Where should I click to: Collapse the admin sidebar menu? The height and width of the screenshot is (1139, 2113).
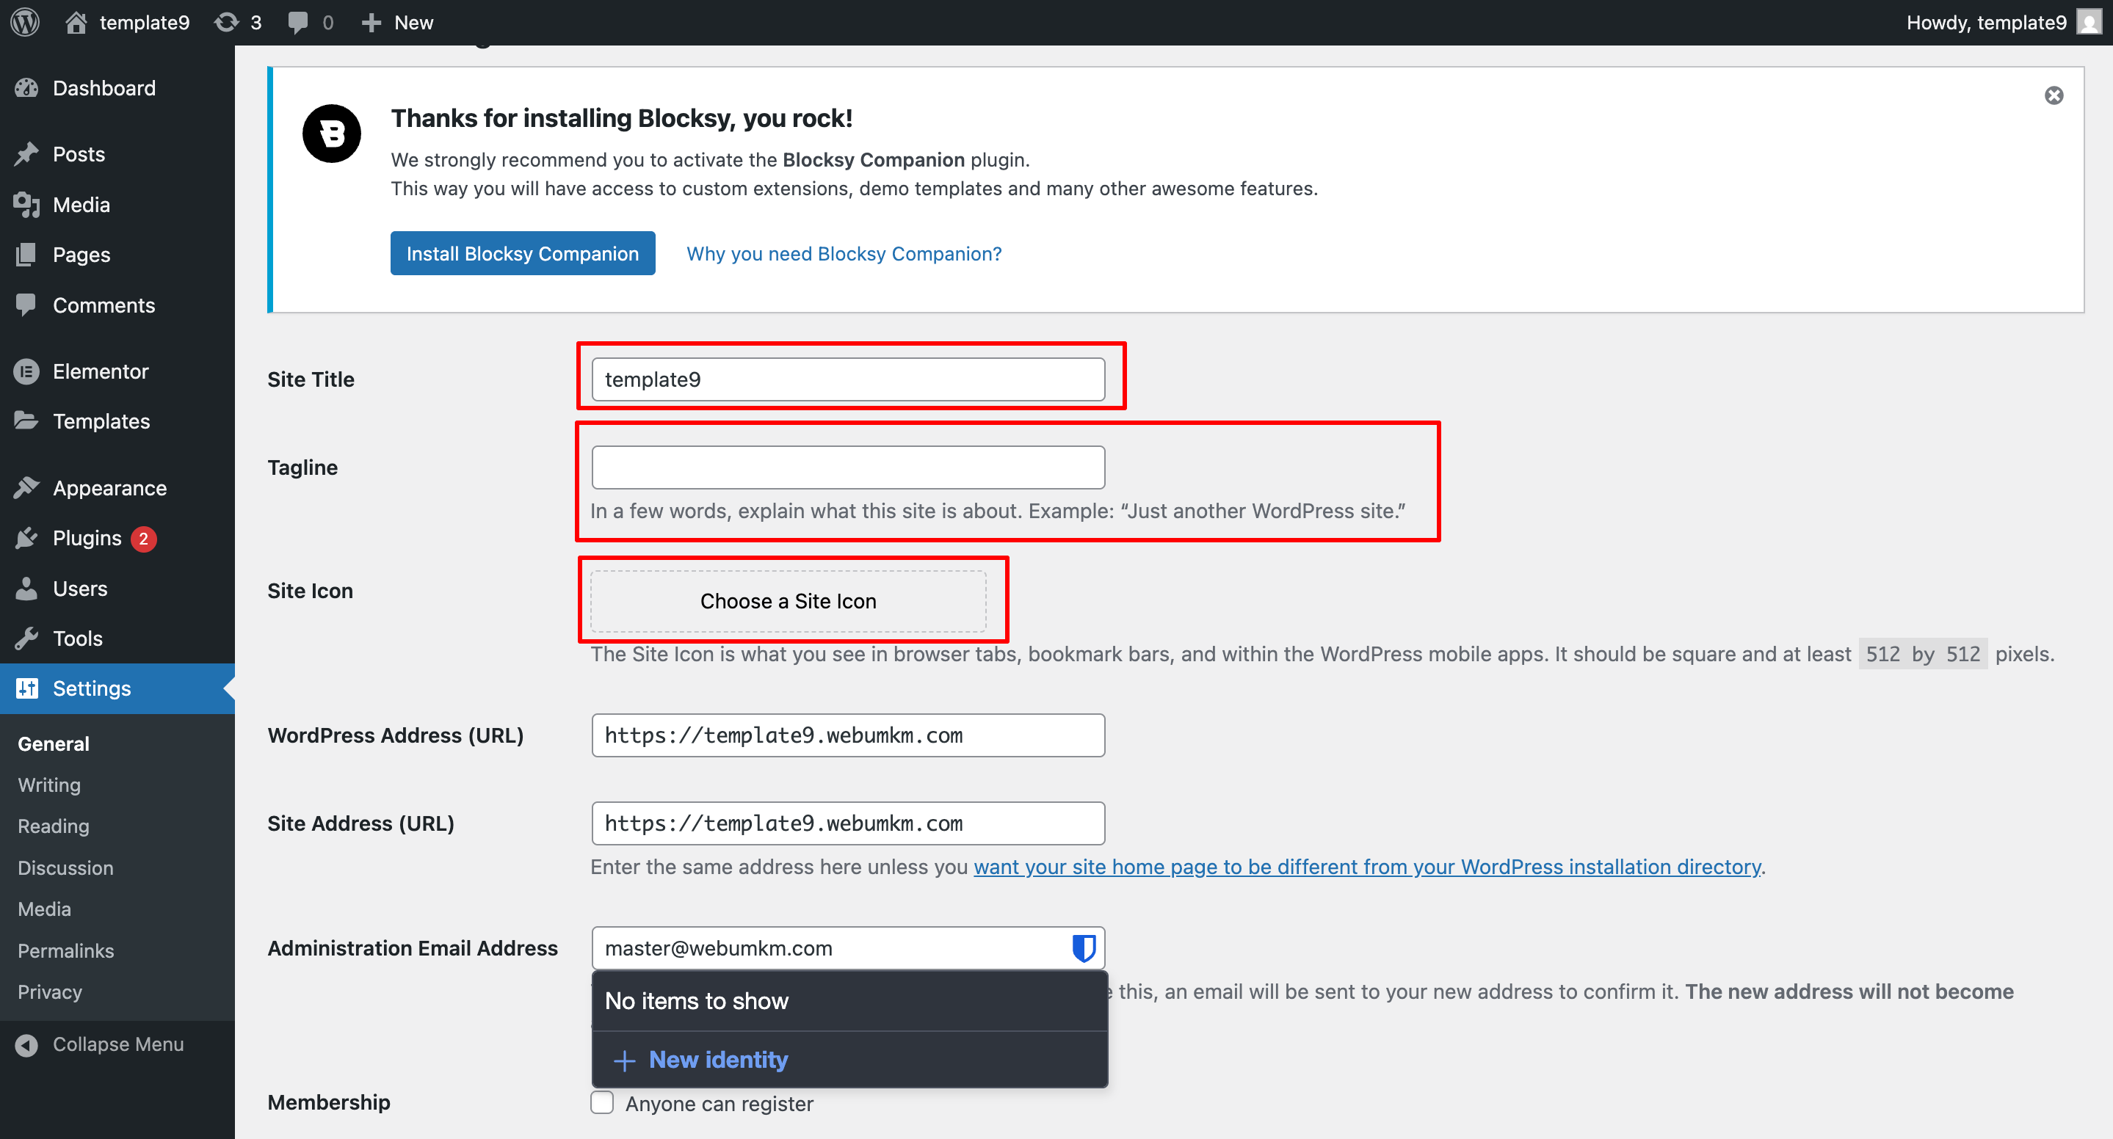tap(117, 1044)
